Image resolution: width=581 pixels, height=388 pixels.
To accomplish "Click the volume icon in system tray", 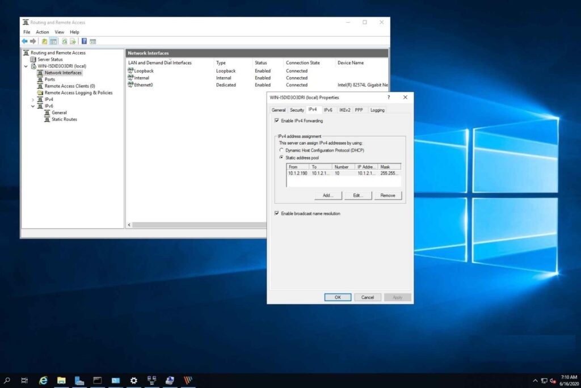I will 553,381.
